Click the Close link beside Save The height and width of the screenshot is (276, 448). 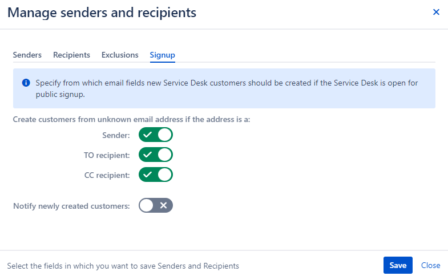(x=430, y=265)
